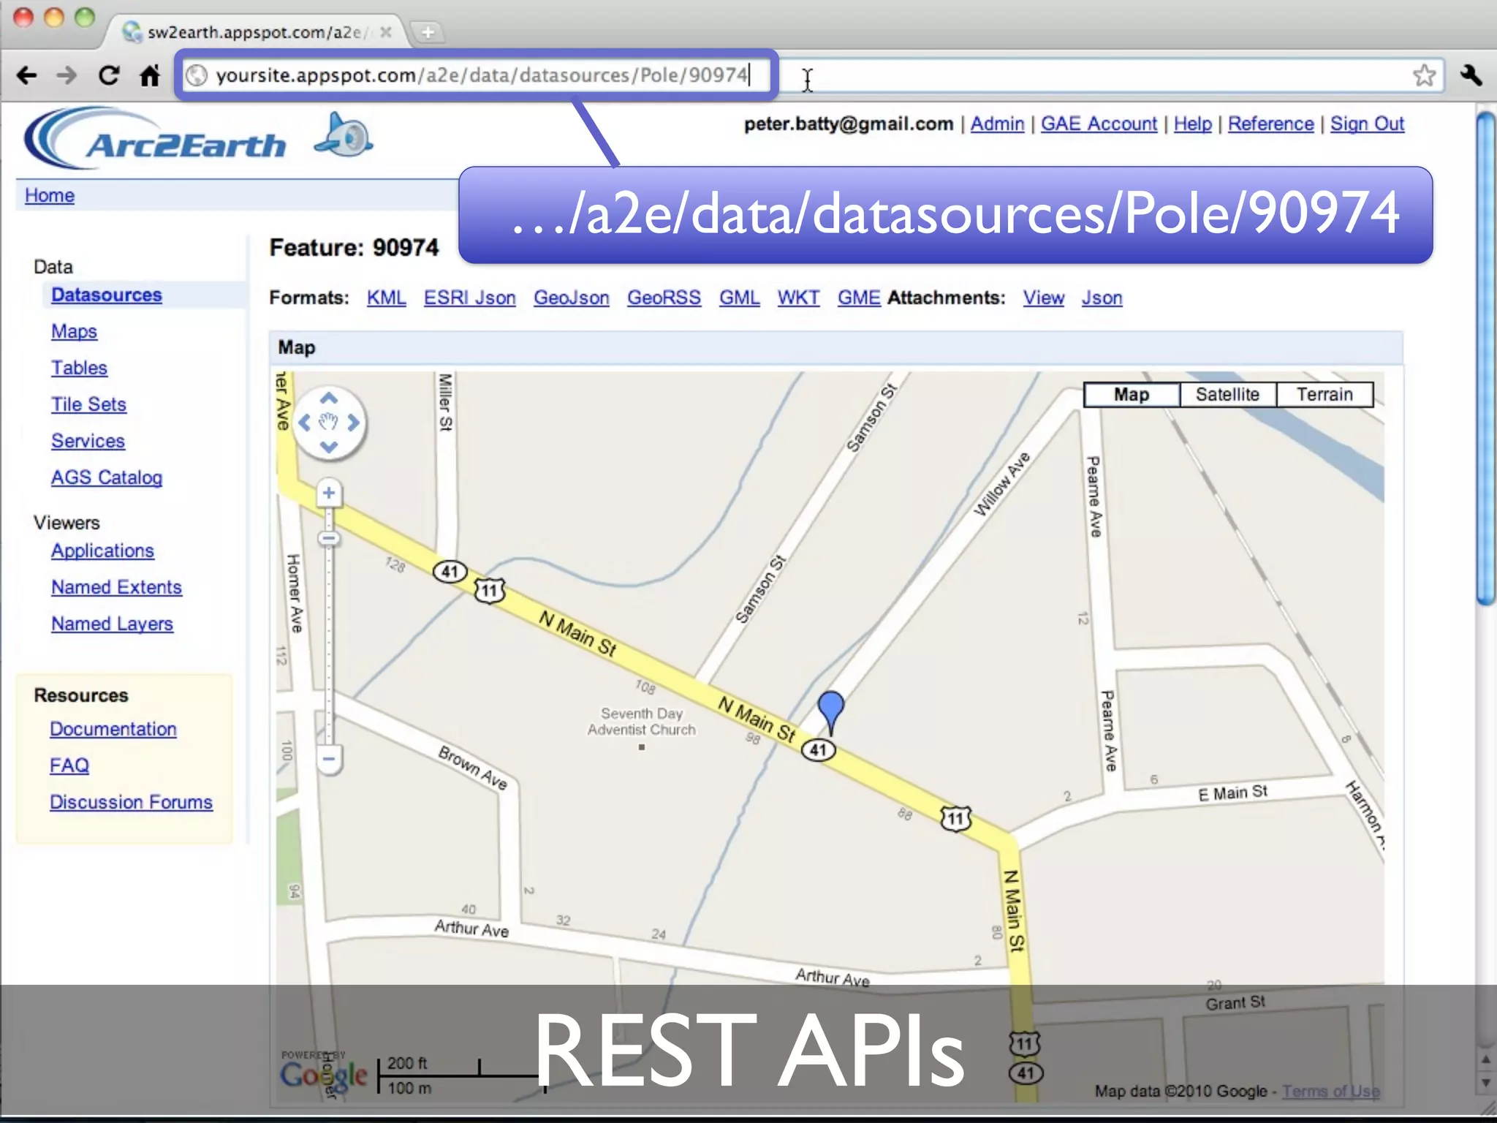Open Applications under Viewers
The image size is (1497, 1123).
(x=102, y=551)
